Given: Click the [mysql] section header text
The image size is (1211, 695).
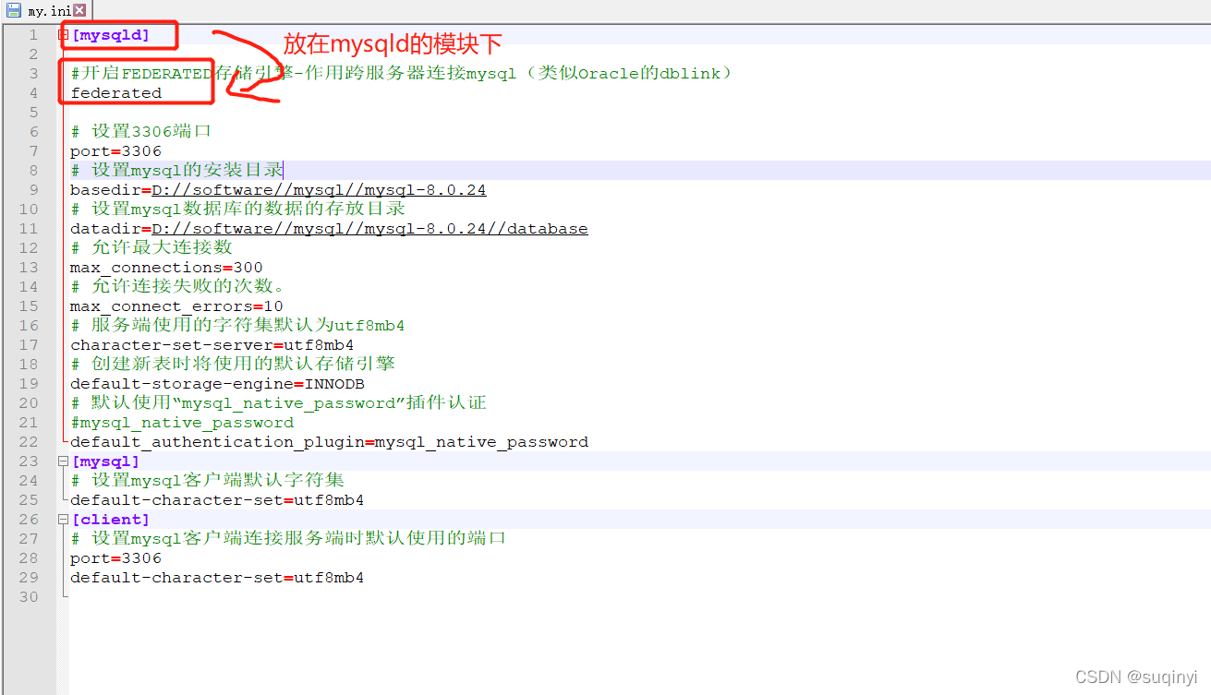Looking at the screenshot, I should [x=105, y=461].
